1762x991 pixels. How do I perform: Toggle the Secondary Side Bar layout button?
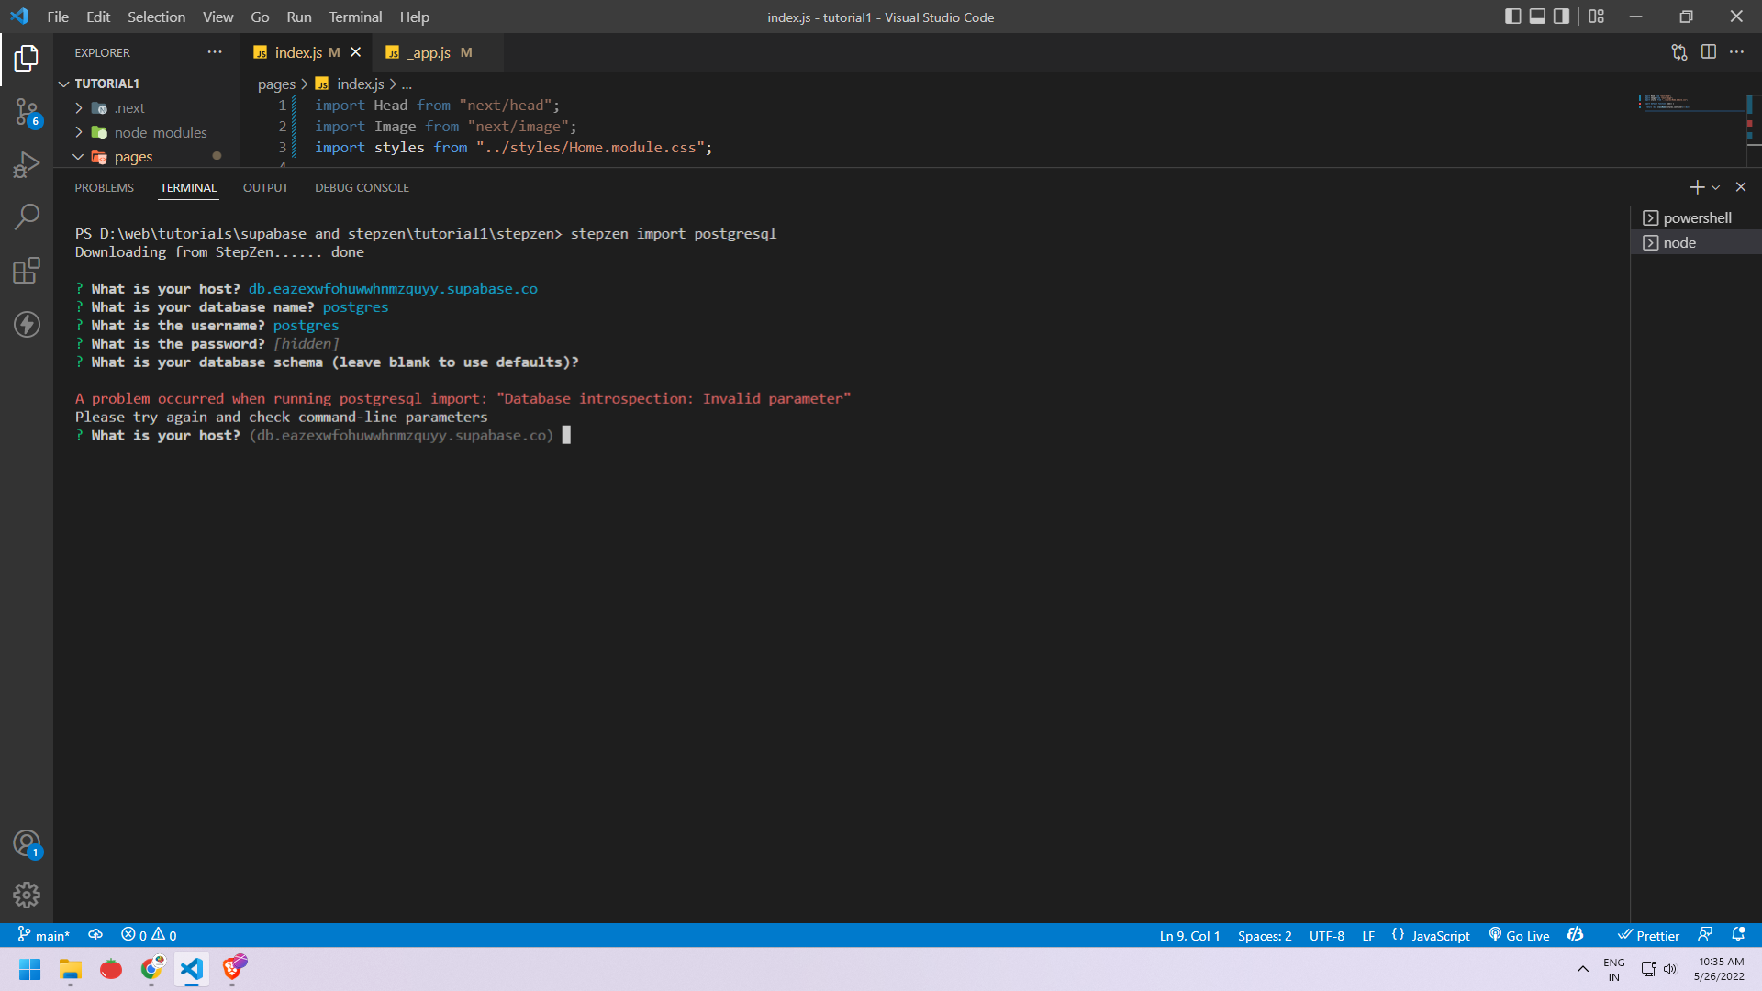[1561, 17]
